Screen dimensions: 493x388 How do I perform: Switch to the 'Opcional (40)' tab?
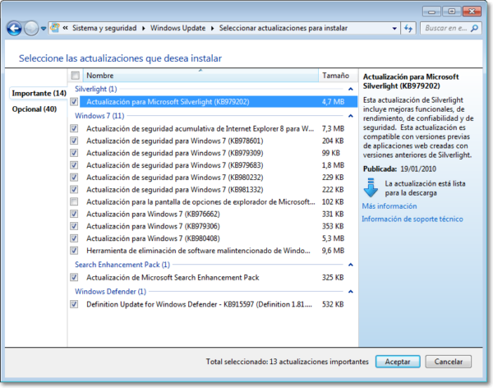point(35,109)
